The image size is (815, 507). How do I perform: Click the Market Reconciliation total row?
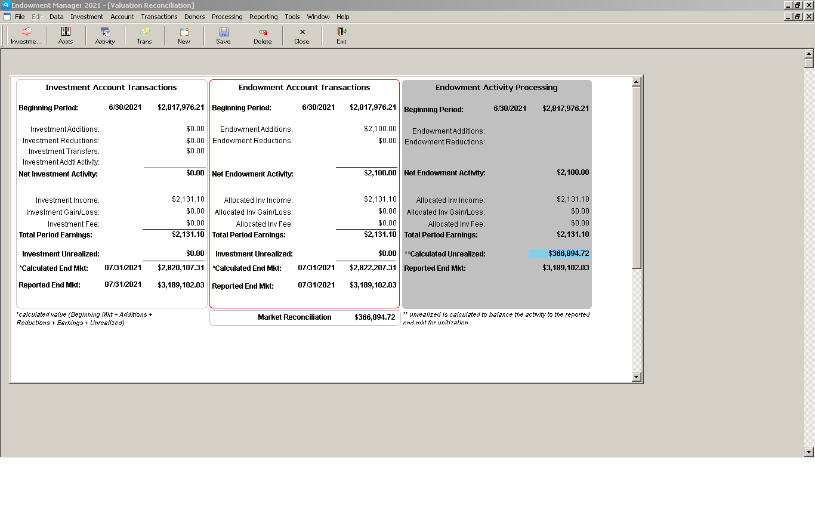pyautogui.click(x=305, y=317)
